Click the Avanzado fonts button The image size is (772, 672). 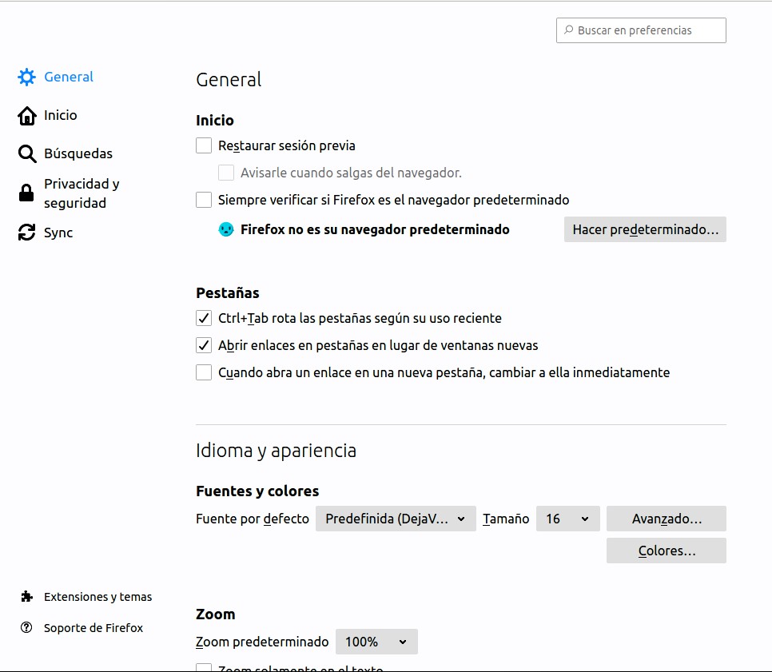[x=667, y=519]
